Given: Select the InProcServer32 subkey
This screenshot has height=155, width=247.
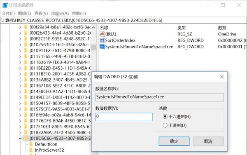Looking at the screenshot, I should [x=49, y=150].
